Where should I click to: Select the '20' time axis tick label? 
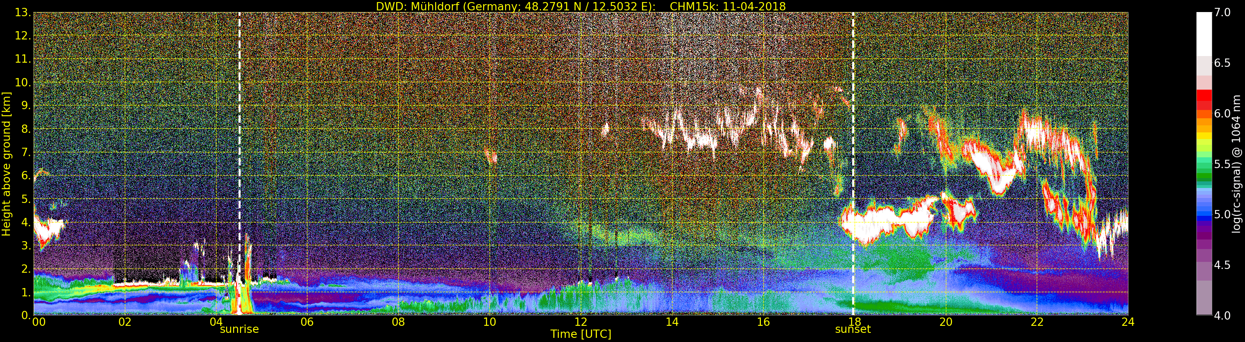945,322
